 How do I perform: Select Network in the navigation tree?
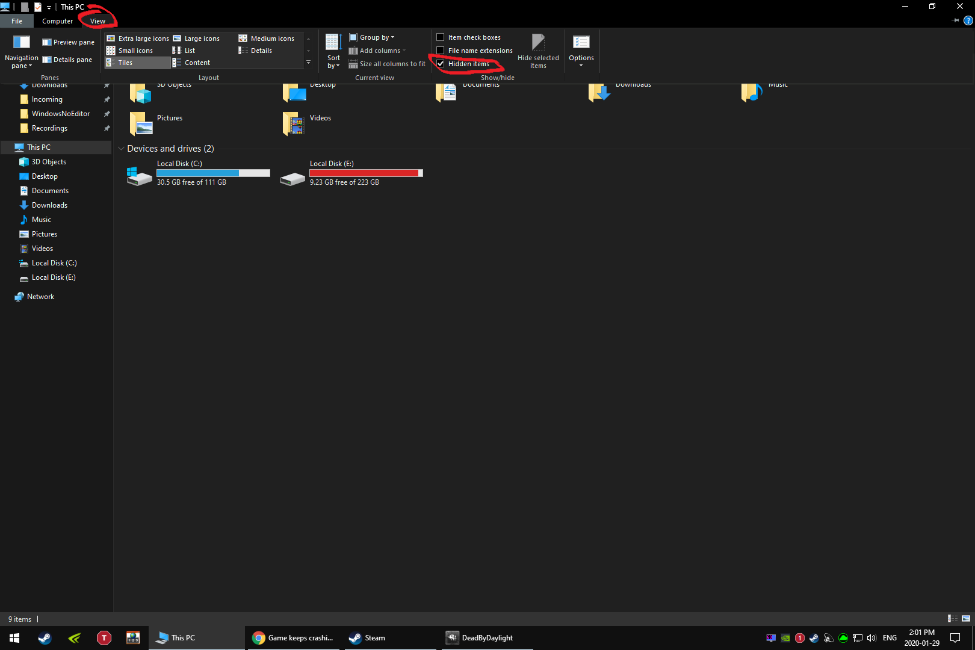pyautogui.click(x=40, y=297)
